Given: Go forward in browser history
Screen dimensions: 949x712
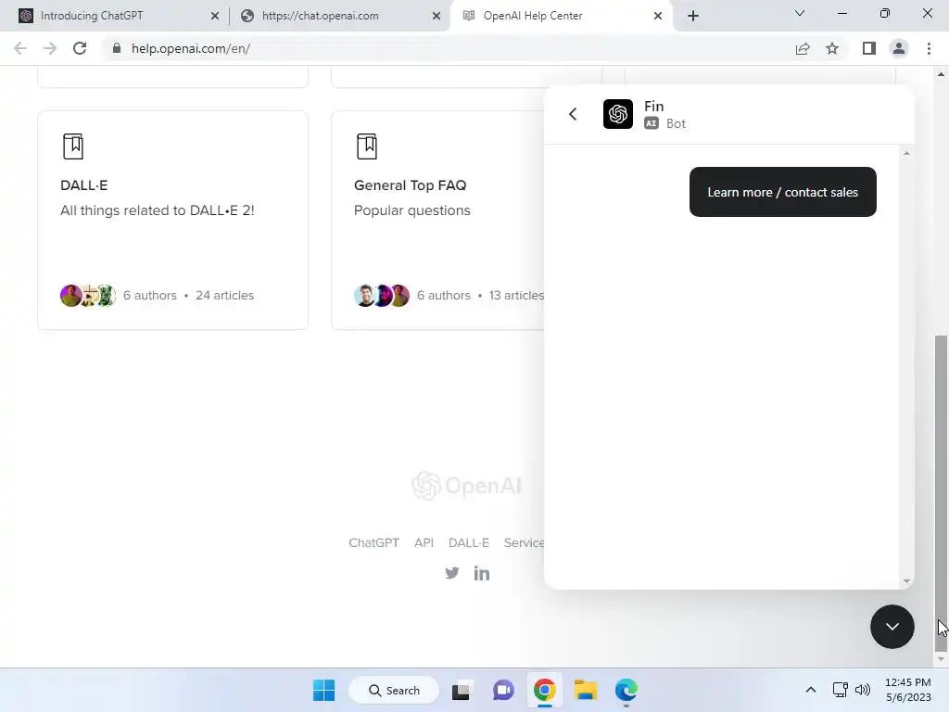Looking at the screenshot, I should pos(50,48).
